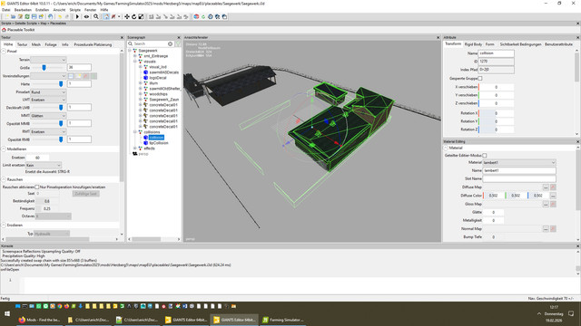Click the open file folder icon

click(x=14, y=16)
